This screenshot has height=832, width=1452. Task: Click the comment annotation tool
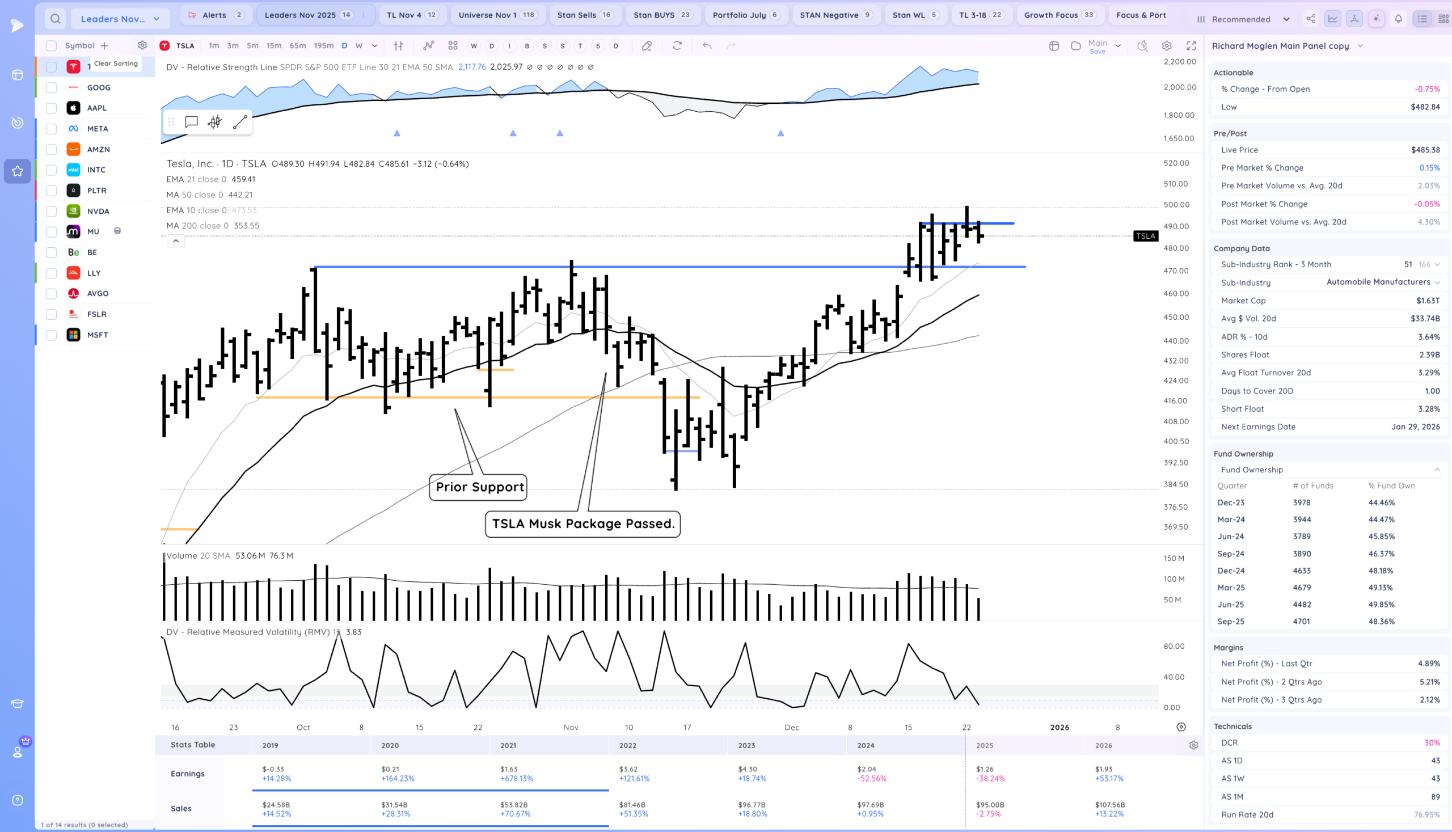coord(192,122)
